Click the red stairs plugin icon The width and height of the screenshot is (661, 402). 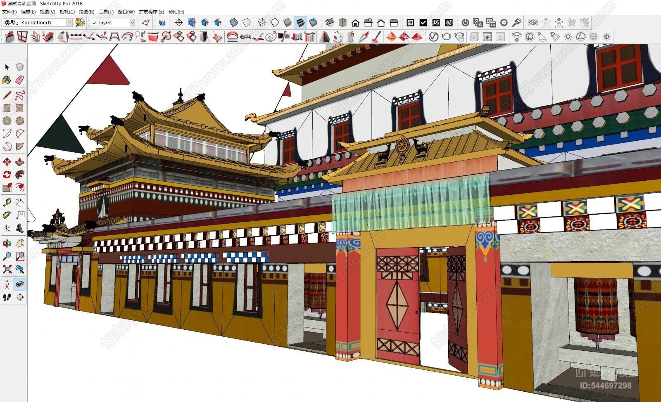(x=48, y=37)
